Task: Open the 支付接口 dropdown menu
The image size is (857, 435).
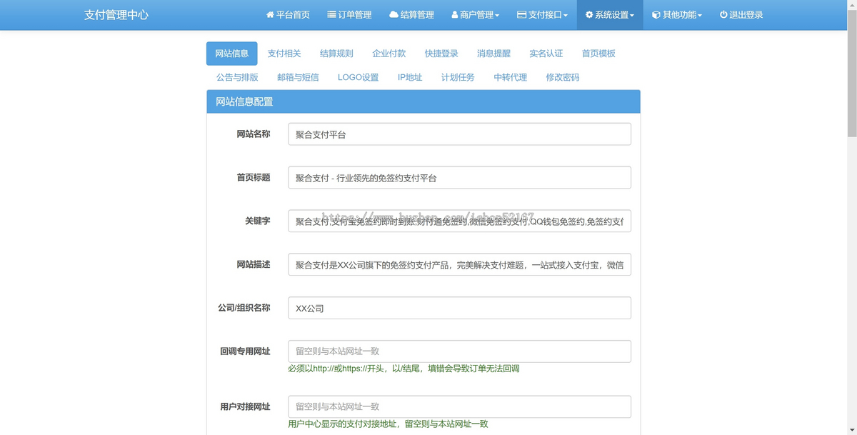Action: [542, 15]
